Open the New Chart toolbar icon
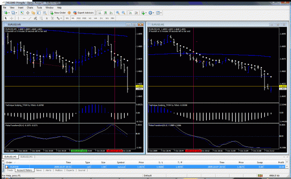 6,13
